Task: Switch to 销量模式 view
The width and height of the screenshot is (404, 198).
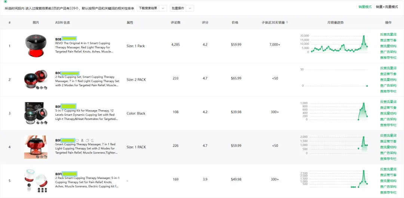Action: (x=365, y=7)
